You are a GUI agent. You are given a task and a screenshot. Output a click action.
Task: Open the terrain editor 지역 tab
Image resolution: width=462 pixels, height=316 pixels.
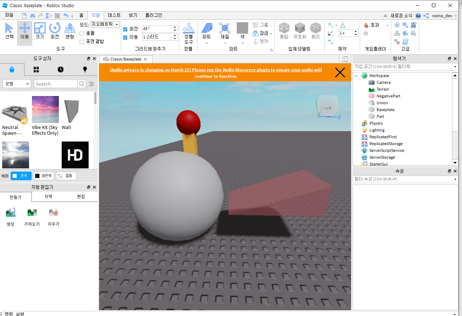point(48,197)
